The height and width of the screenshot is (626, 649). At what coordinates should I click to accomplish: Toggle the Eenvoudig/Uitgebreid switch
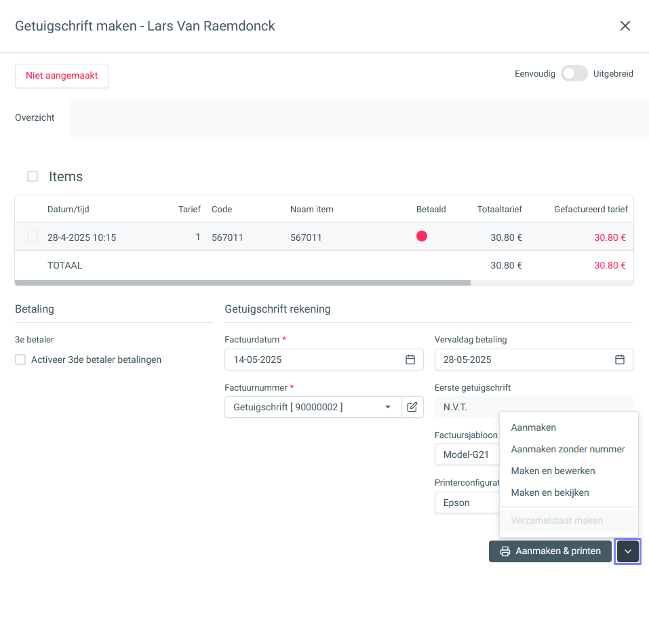[x=574, y=74]
